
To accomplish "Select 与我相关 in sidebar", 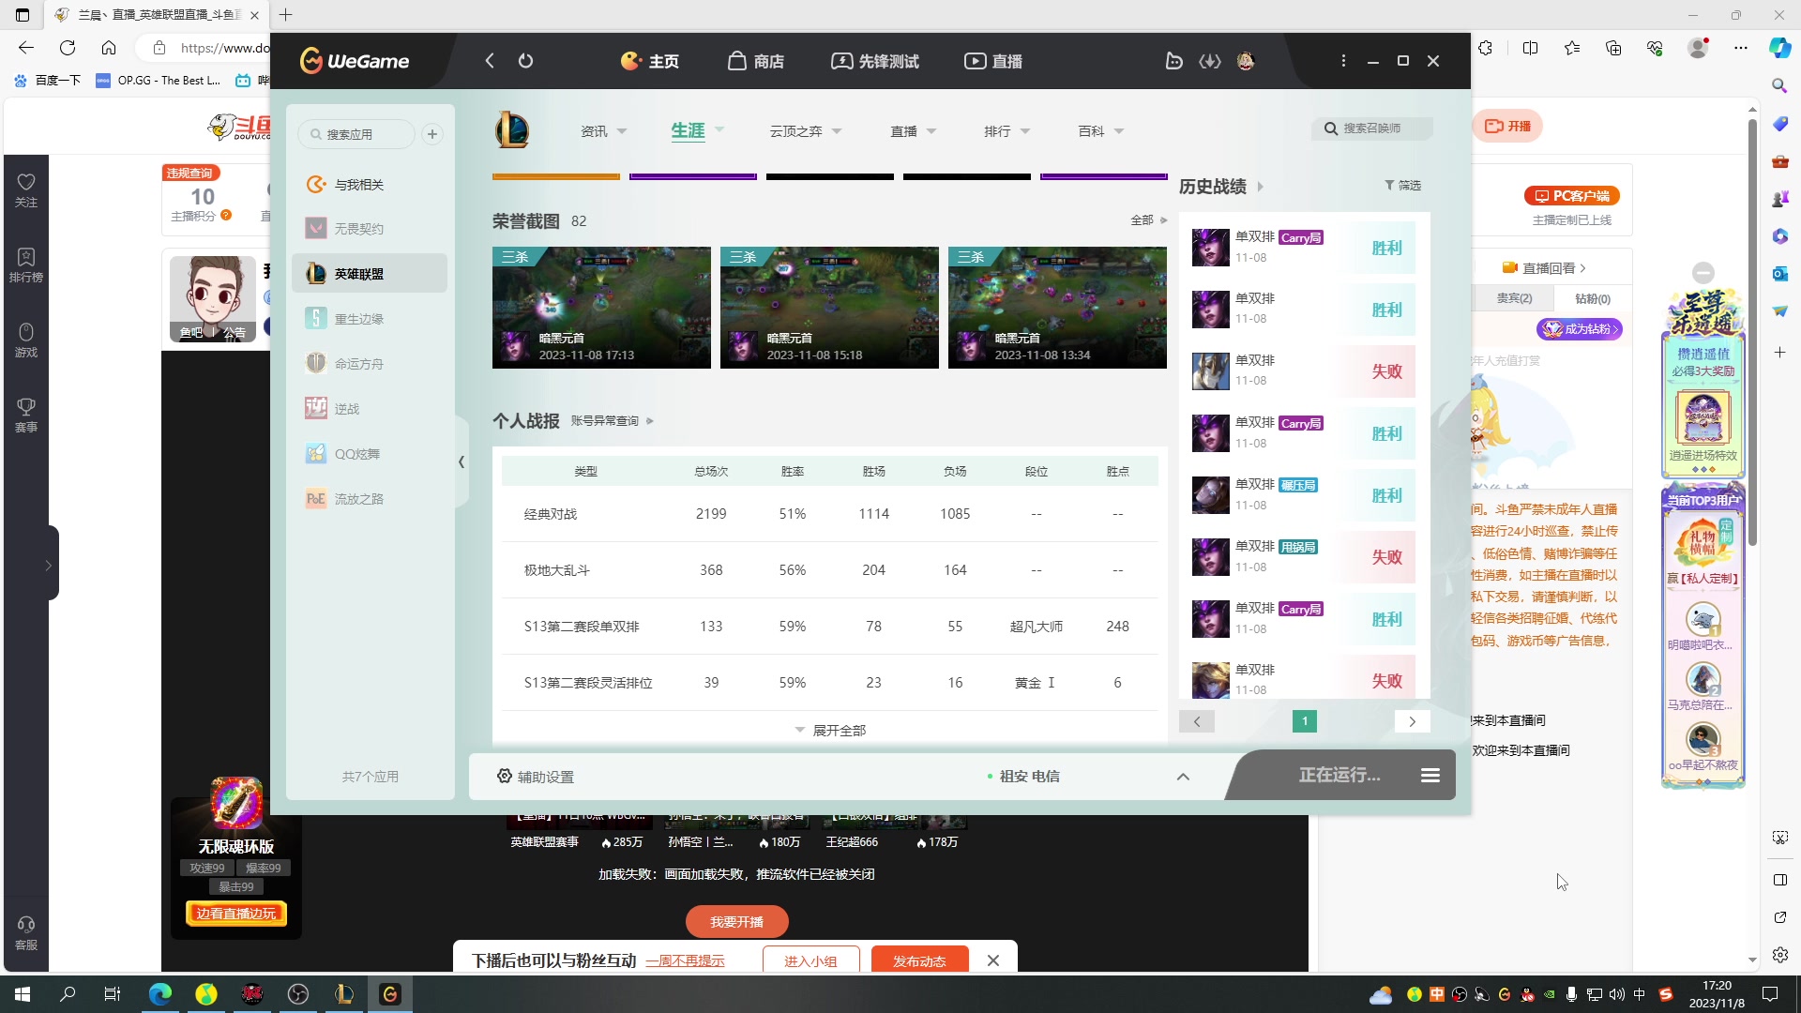I will pyautogui.click(x=369, y=185).
